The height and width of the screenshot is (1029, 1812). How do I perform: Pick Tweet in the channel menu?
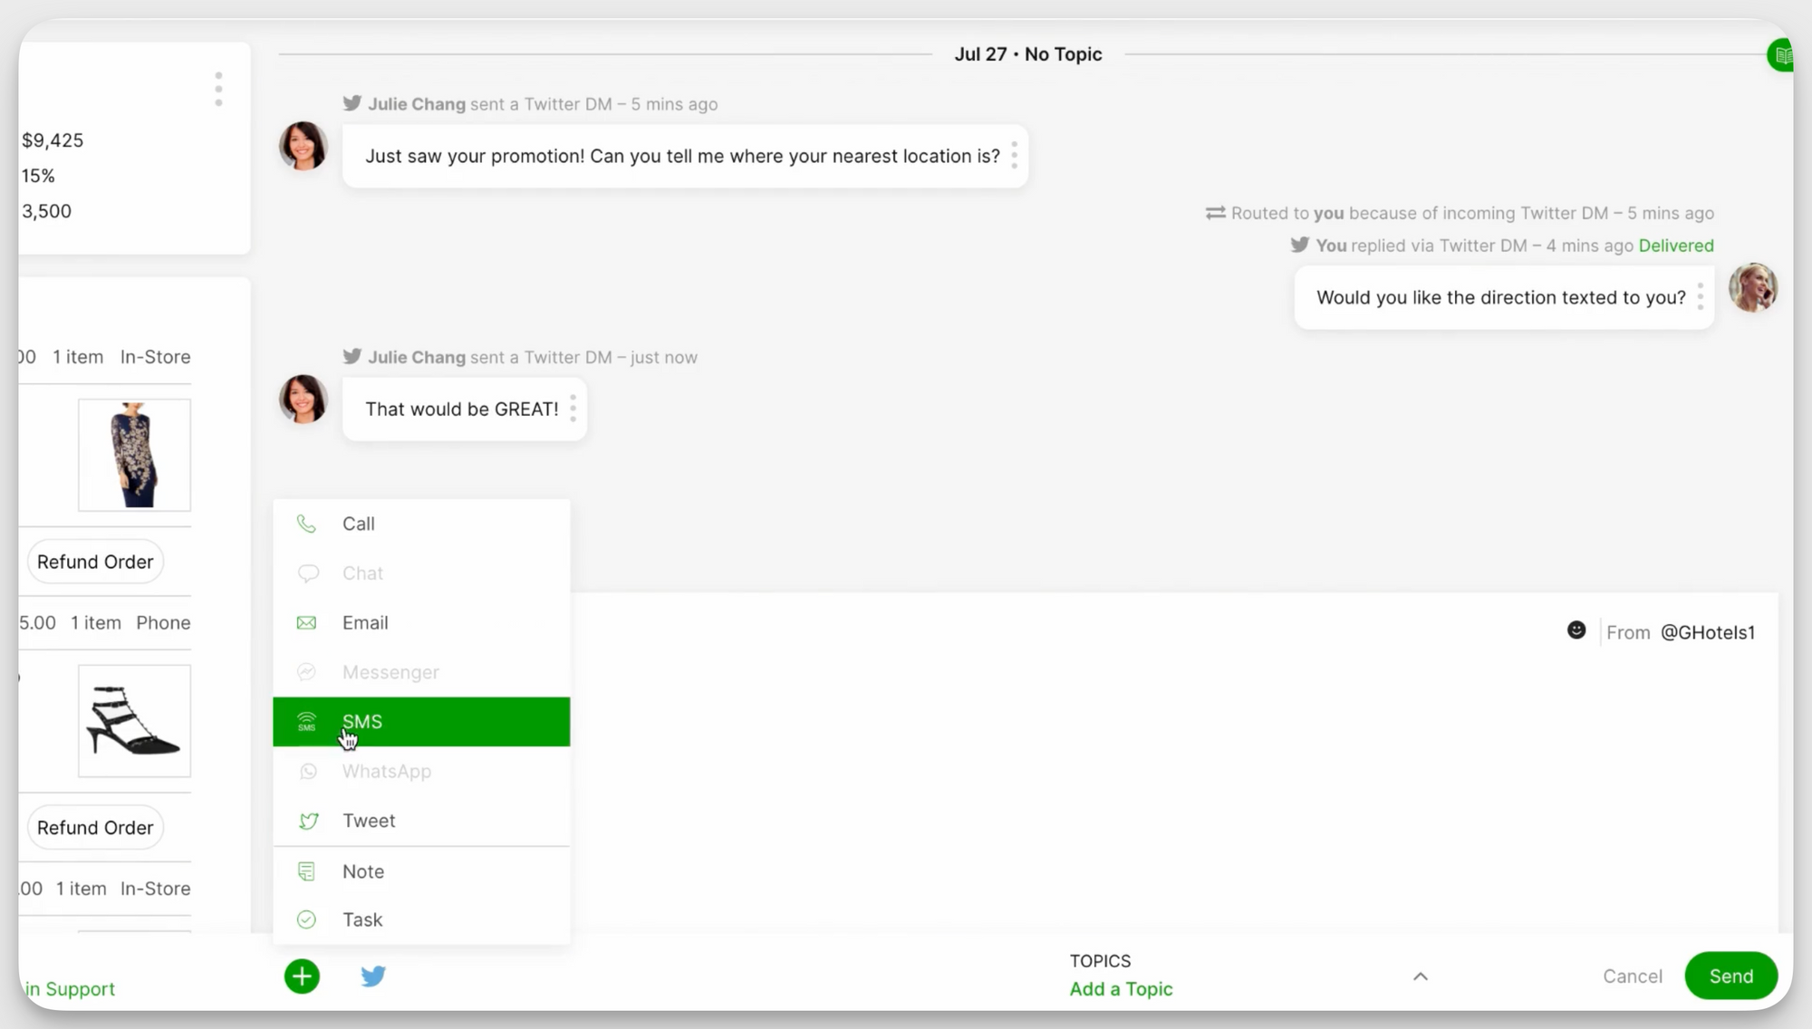point(369,821)
